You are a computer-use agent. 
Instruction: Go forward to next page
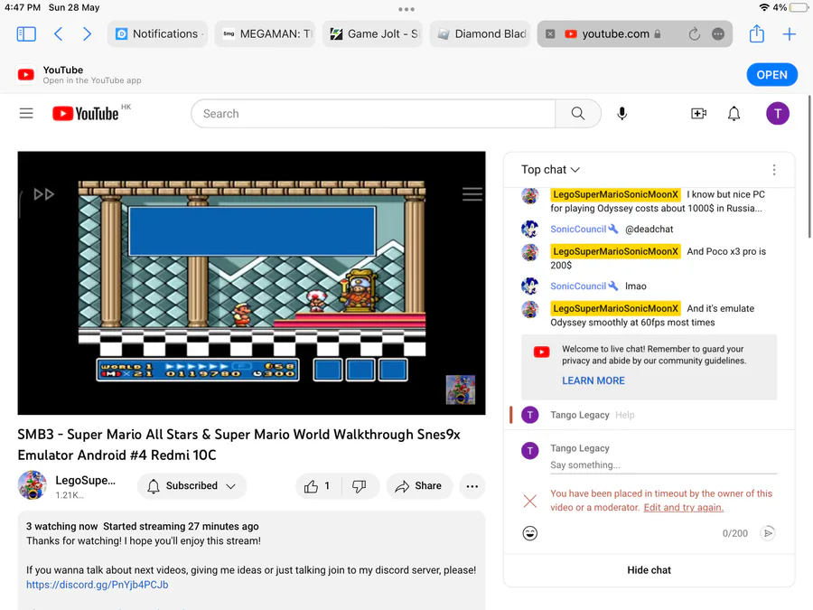coord(87,34)
